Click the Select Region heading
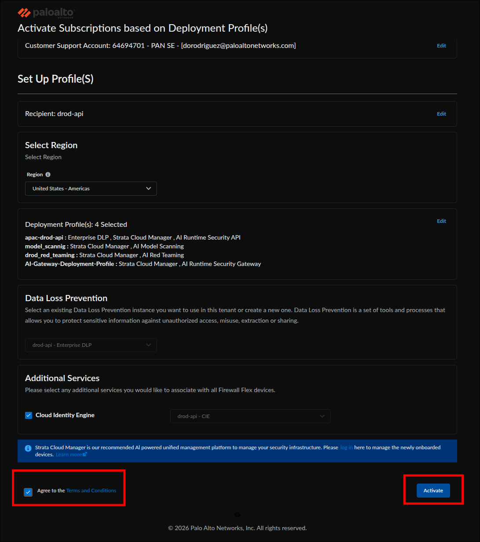Viewport: 480px width, 542px height. pos(51,145)
